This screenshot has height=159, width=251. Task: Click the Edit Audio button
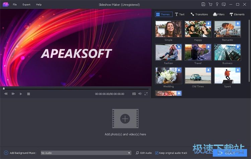(x=144, y=153)
